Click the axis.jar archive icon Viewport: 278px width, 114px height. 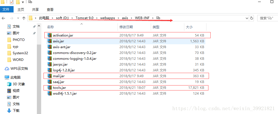pos(49,41)
